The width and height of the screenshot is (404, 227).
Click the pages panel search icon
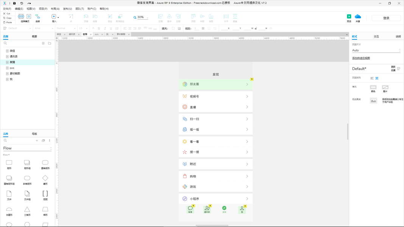[x=5, y=43]
